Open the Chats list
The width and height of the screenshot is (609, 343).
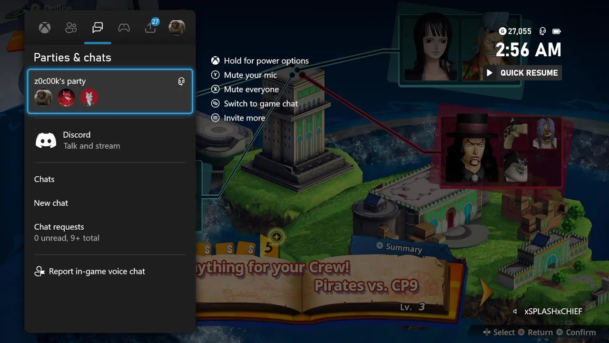110,179
